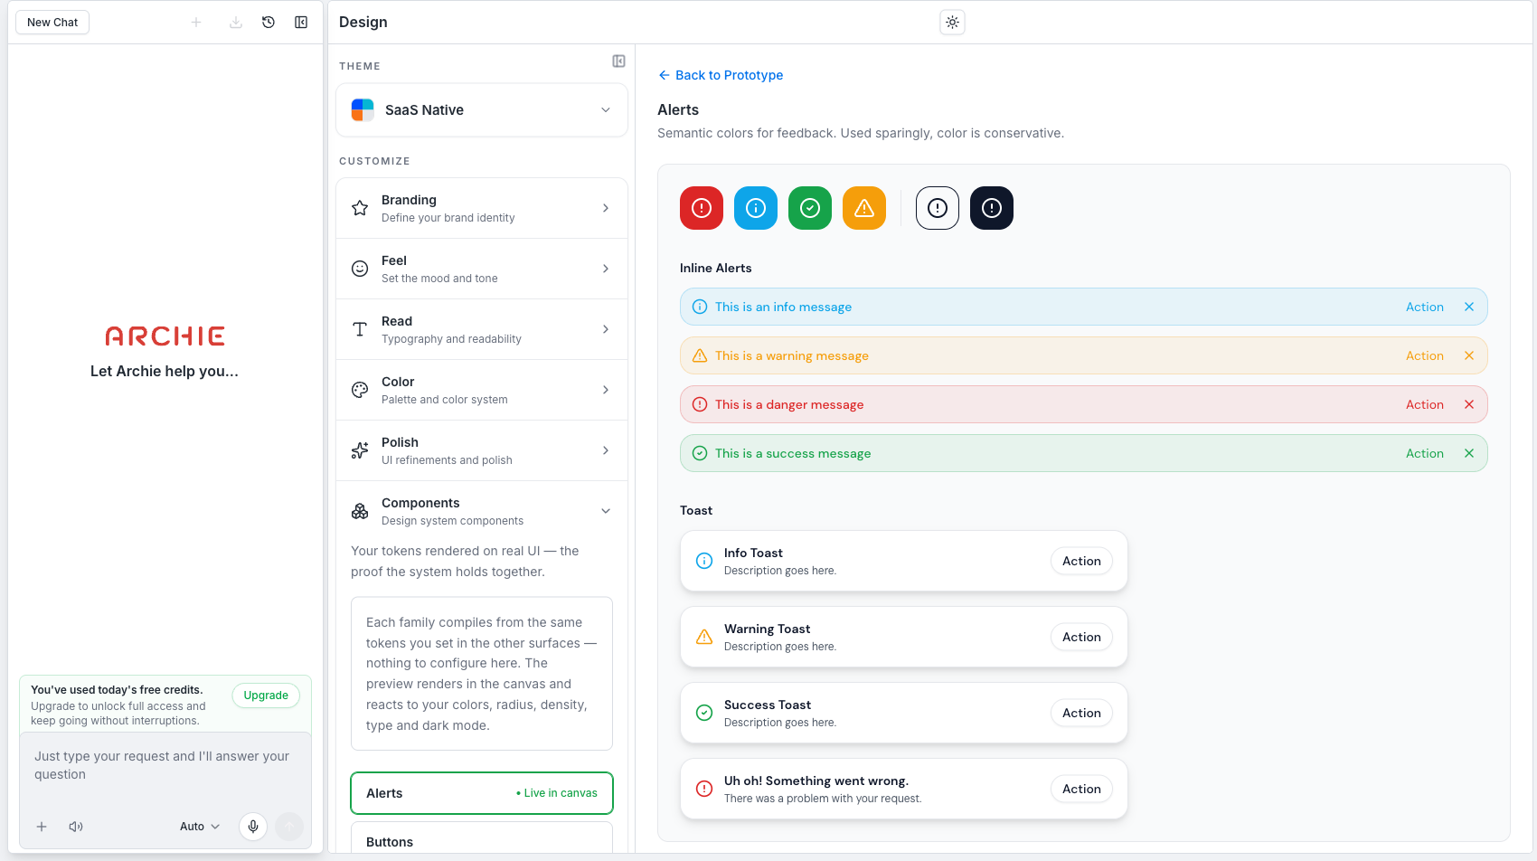Click the New Chat button

52,23
